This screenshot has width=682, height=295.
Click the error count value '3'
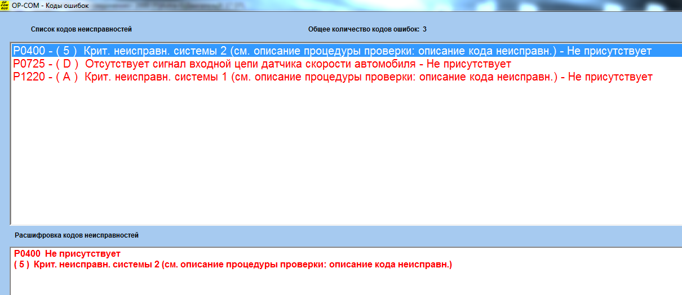[424, 29]
